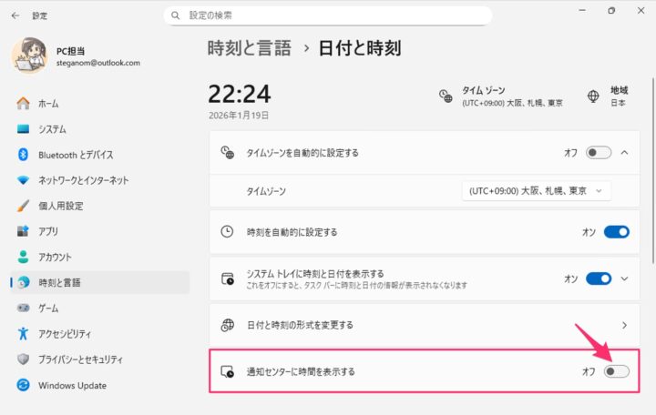Collapse the タイムゾーンを自動的に設定する section chevron
Screen dimensions: 656x415
pos(624,152)
